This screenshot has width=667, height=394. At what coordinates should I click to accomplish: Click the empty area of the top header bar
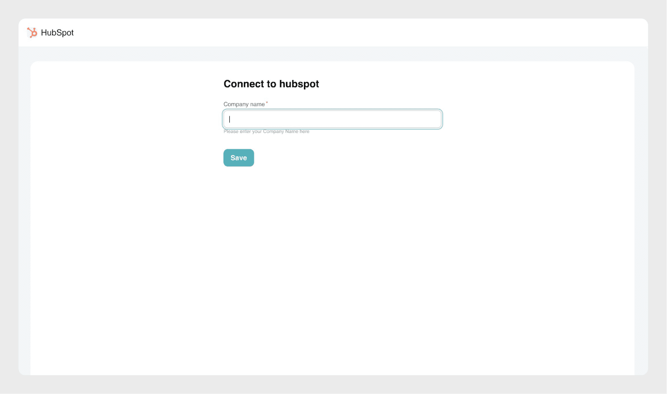(333, 33)
